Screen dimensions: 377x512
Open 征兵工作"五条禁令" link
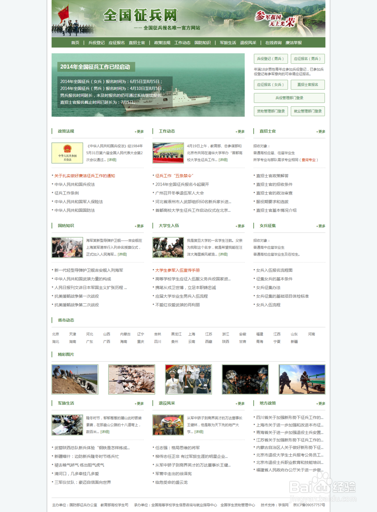[174, 176]
